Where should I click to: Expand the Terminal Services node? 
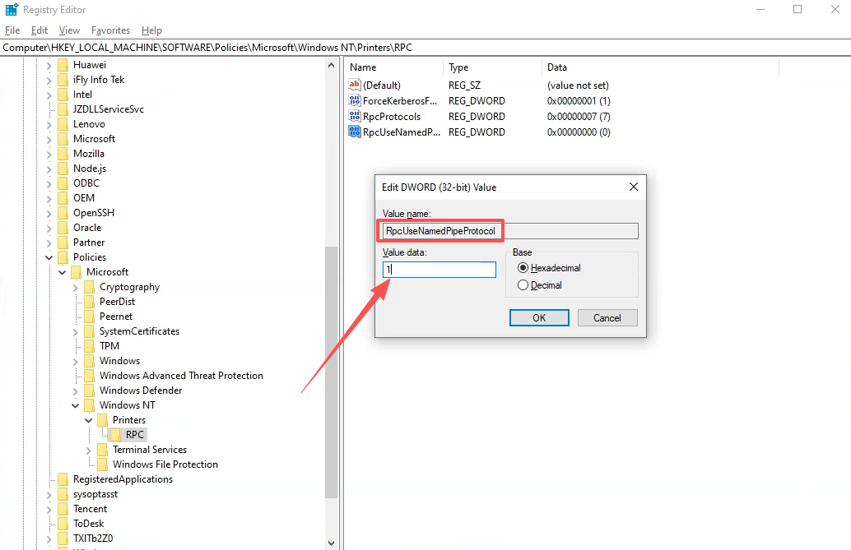click(x=88, y=450)
